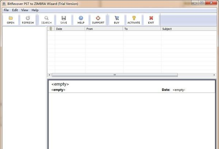Sort messages by Date column header
This screenshot has width=219, height=149.
pos(70,28)
